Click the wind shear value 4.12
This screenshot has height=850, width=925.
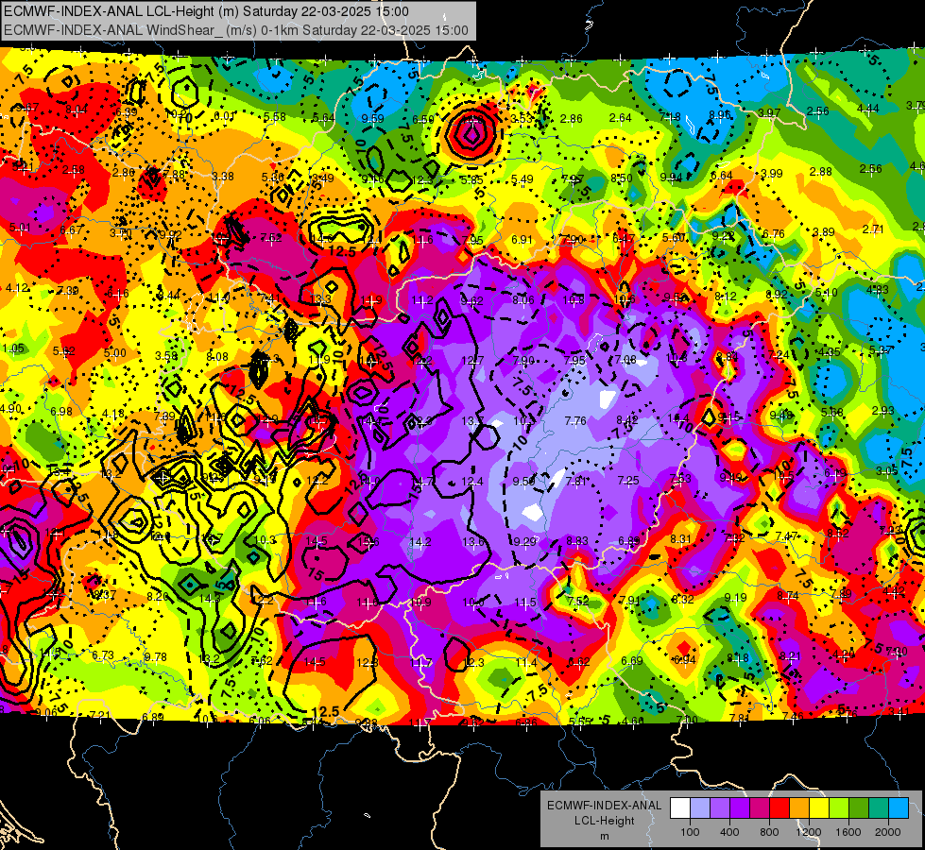pyautogui.click(x=16, y=287)
